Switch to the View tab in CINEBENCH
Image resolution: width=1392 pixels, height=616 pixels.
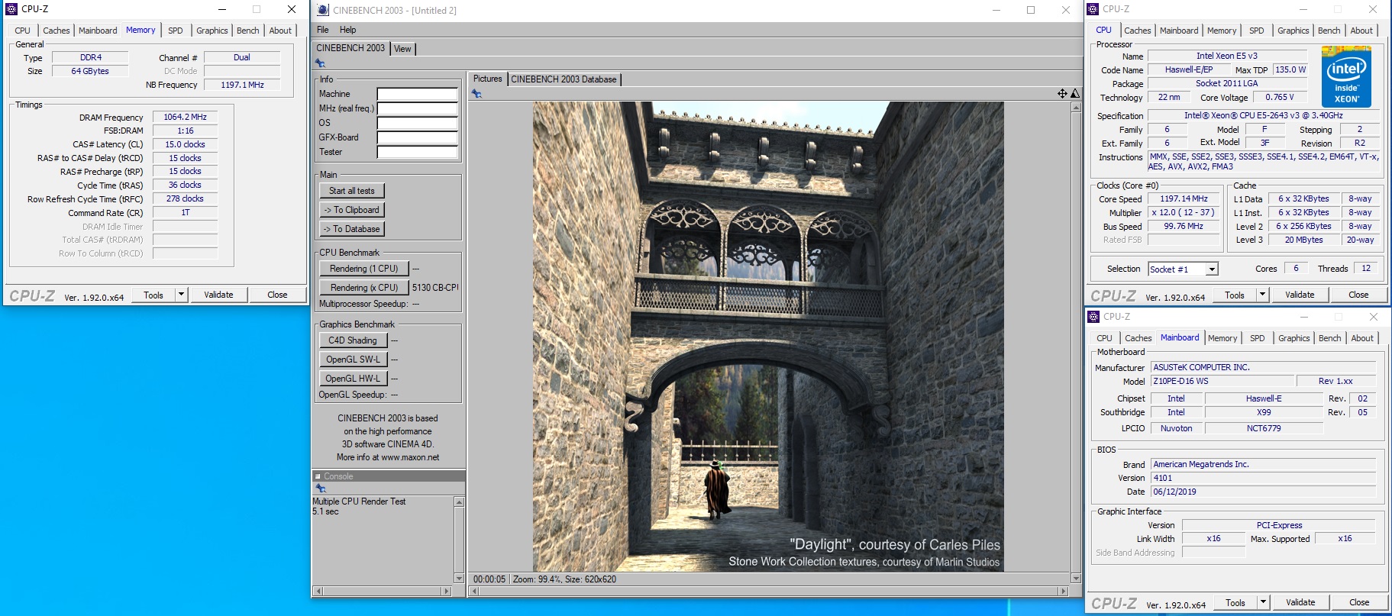(402, 49)
